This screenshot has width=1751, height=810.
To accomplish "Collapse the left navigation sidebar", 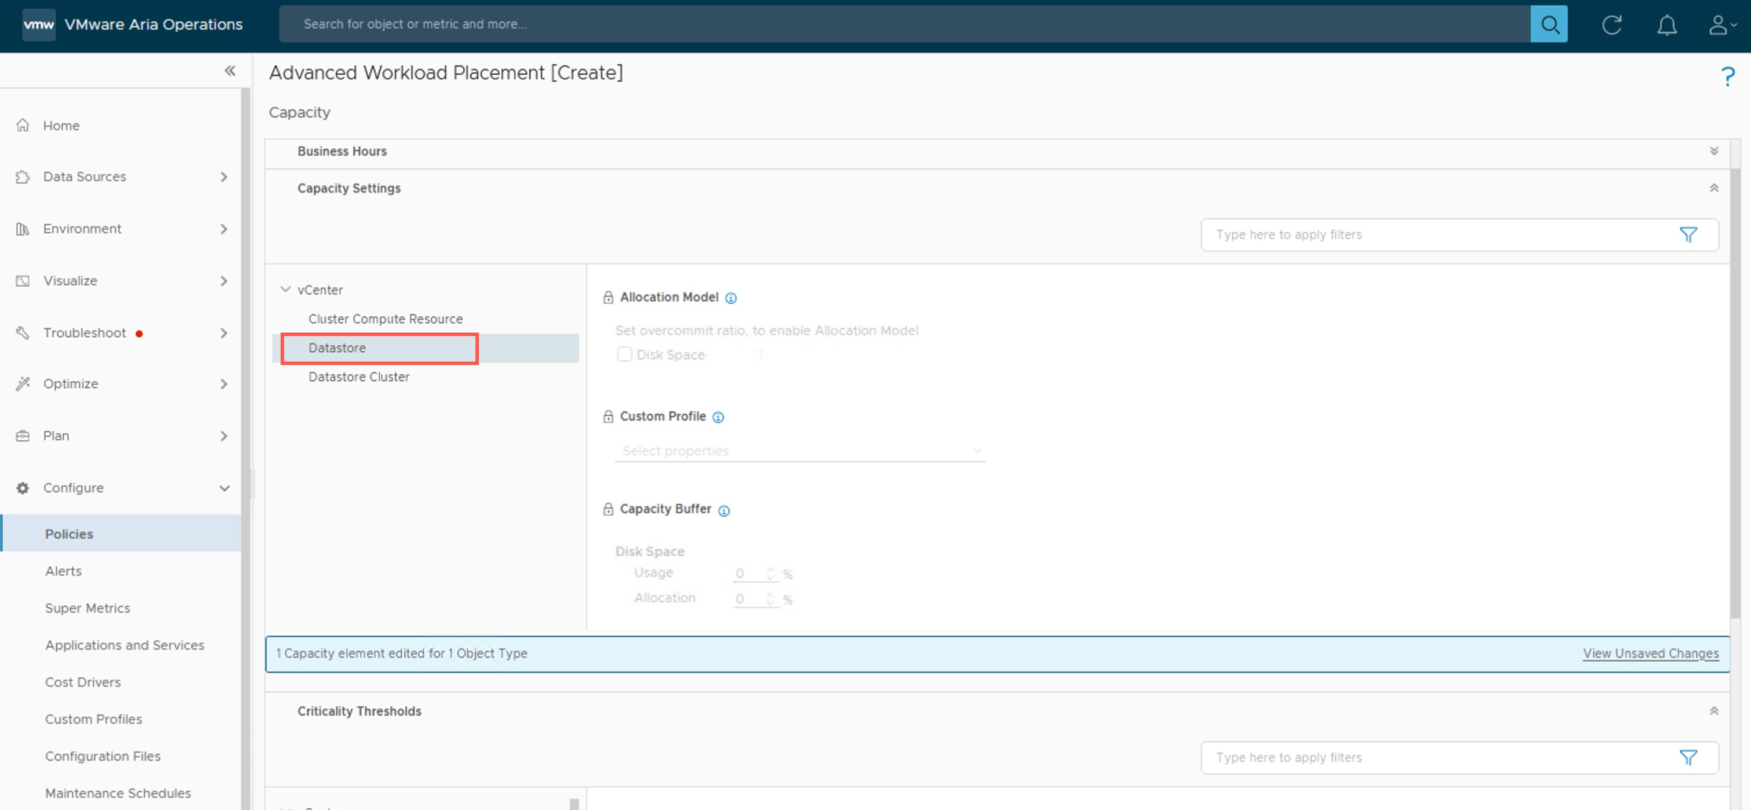I will tap(230, 71).
